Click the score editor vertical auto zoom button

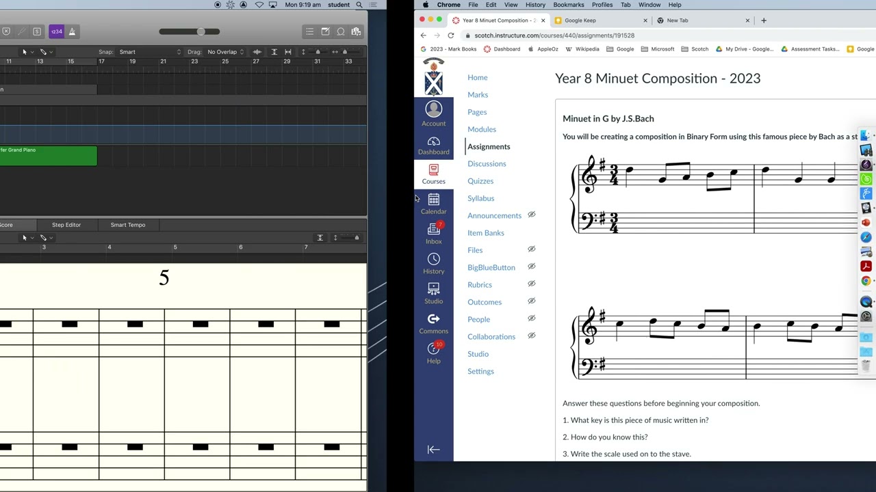pyautogui.click(x=320, y=238)
